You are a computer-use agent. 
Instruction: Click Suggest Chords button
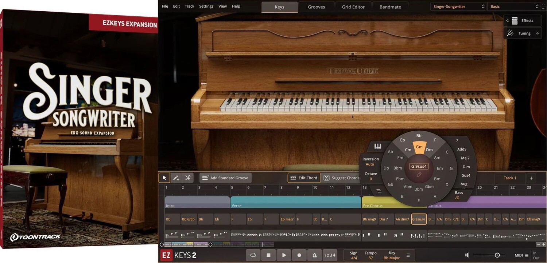341,178
